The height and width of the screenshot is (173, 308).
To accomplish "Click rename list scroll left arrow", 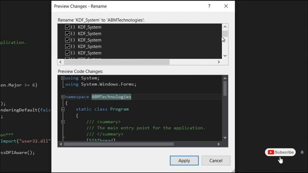I will [61, 62].
